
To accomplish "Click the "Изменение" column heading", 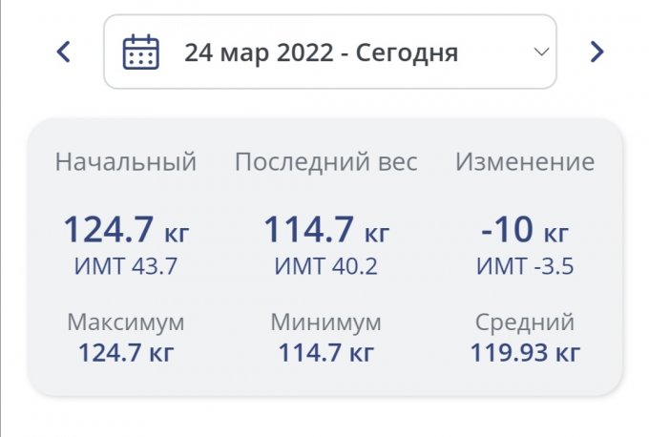I will 525,162.
